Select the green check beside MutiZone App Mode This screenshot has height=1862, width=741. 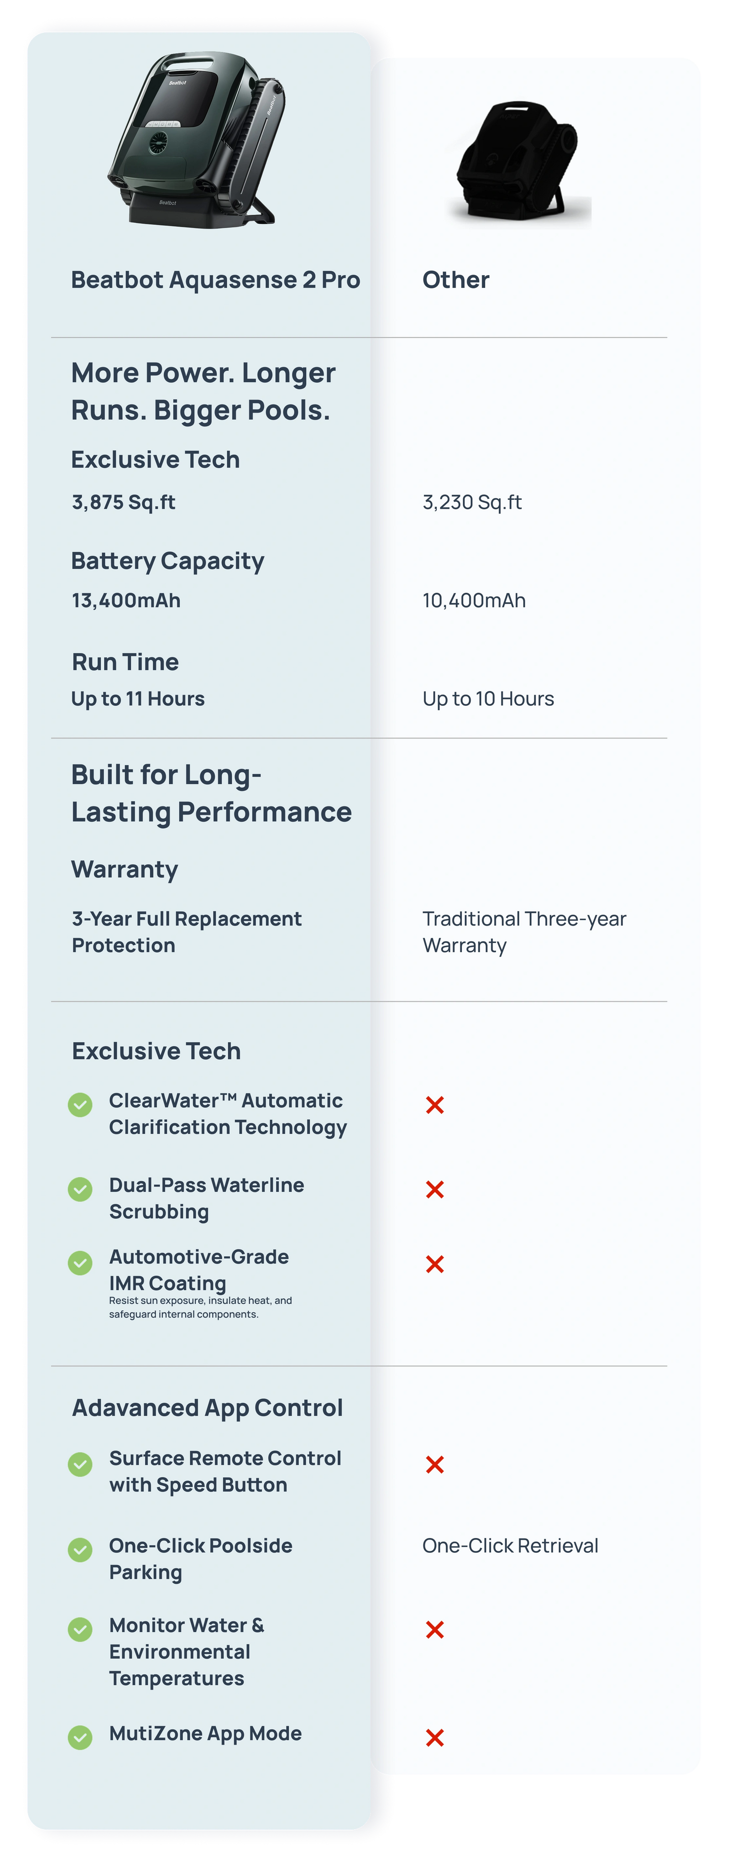click(80, 1737)
